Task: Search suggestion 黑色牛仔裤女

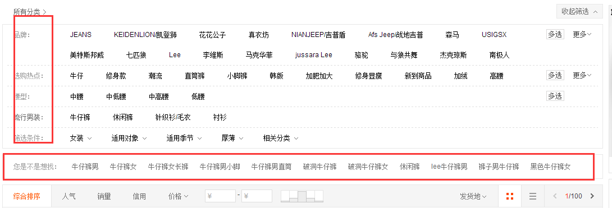Action: [x=550, y=167]
